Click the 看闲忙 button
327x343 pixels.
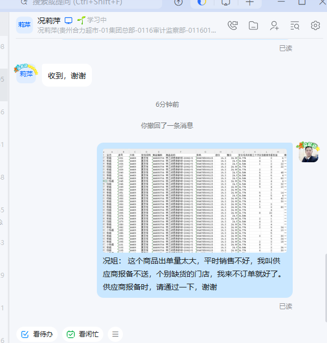coord(83,334)
